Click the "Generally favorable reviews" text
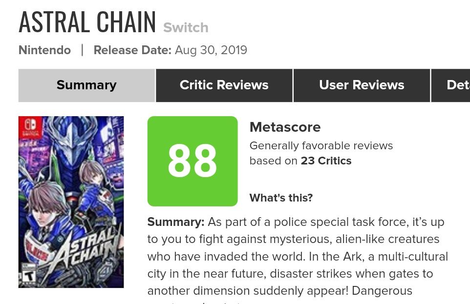The height and width of the screenshot is (304, 470). coord(321,146)
